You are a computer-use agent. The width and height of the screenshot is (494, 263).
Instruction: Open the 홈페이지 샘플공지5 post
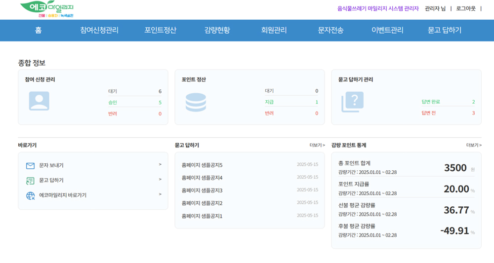coord(202,165)
